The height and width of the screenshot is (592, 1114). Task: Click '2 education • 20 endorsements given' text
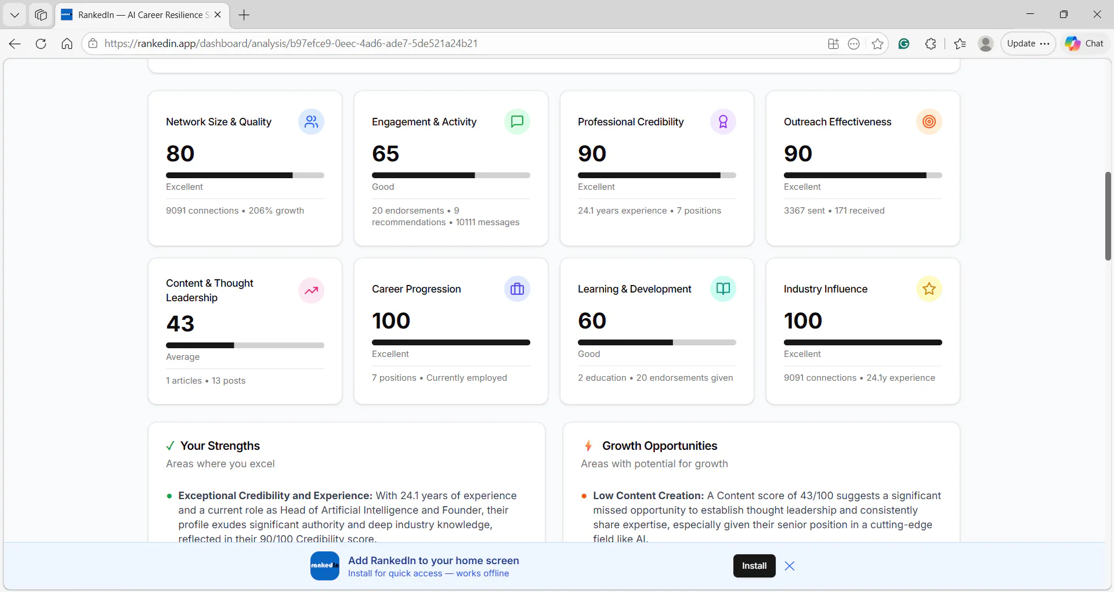click(x=656, y=378)
